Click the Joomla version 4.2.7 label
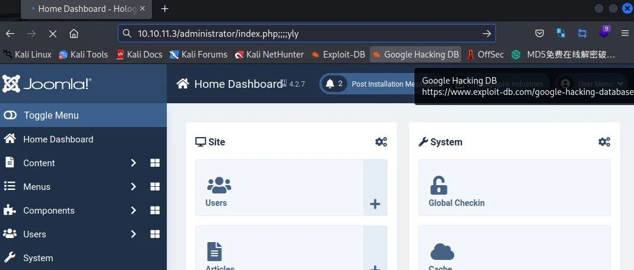The width and height of the screenshot is (634, 270). click(x=293, y=84)
